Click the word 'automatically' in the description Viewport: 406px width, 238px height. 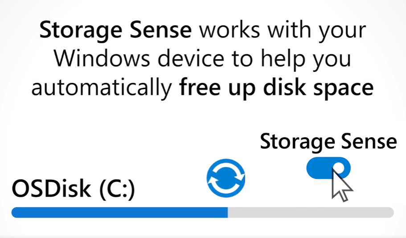(102, 88)
